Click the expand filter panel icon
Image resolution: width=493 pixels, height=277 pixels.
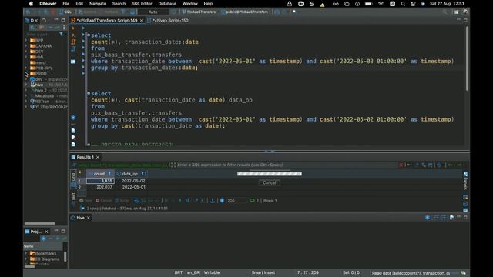tap(173, 165)
